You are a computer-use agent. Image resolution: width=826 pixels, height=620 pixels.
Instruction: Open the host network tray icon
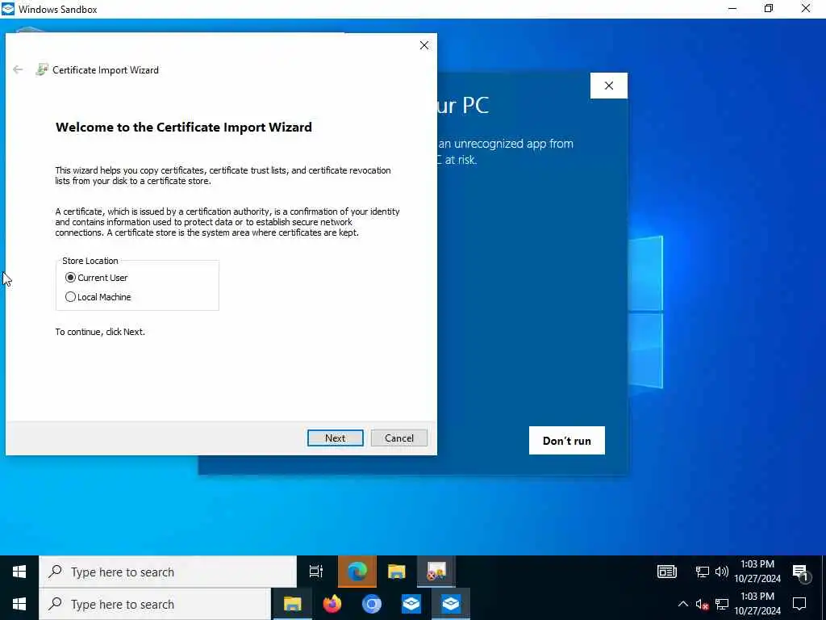(722, 604)
